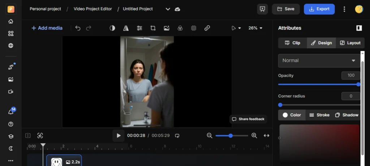Click the link chain icon in toolbar
Screen dimensions: 370x166
point(207,28)
